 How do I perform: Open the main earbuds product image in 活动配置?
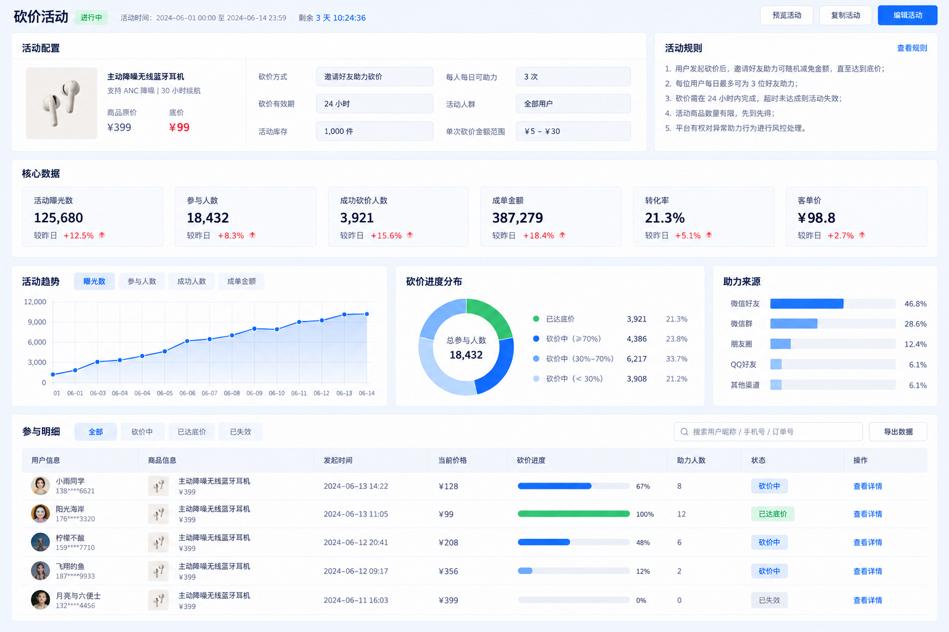[61, 103]
